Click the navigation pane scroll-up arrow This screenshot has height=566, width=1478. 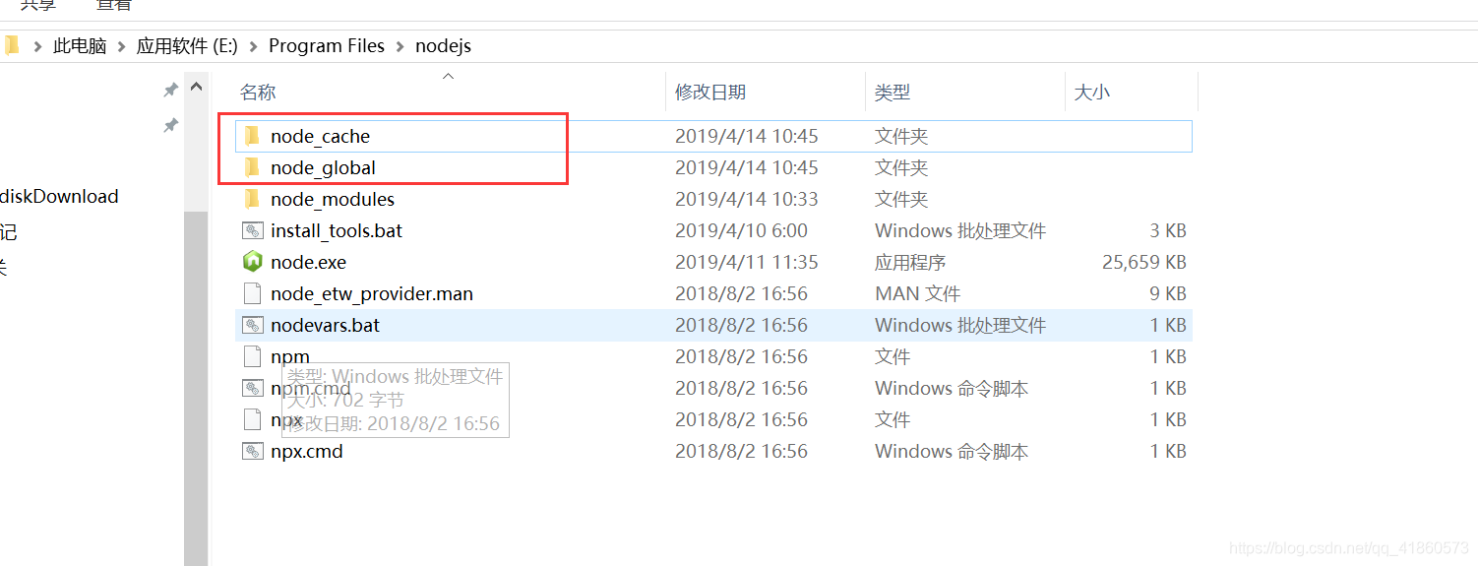196,88
